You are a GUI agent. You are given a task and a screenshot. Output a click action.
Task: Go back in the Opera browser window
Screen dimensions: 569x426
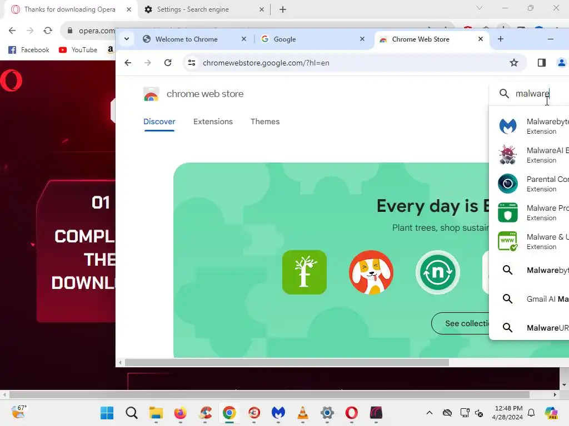(12, 31)
